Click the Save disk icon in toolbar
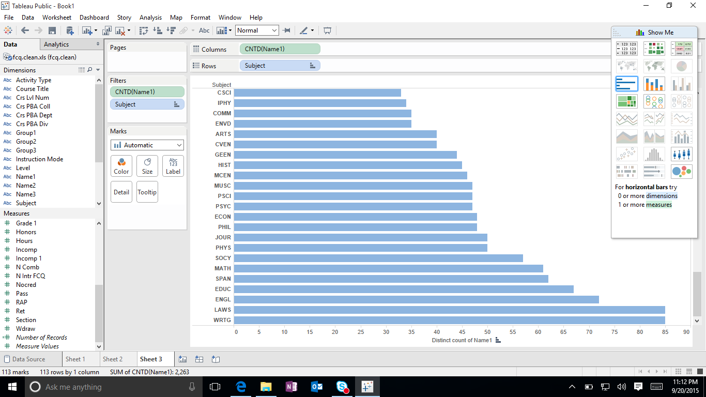The width and height of the screenshot is (706, 397). [x=52, y=30]
